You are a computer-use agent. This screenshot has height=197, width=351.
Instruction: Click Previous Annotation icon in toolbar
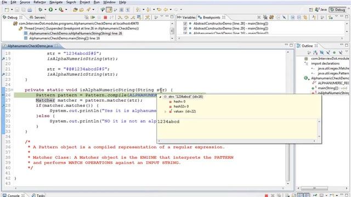coord(148,10)
